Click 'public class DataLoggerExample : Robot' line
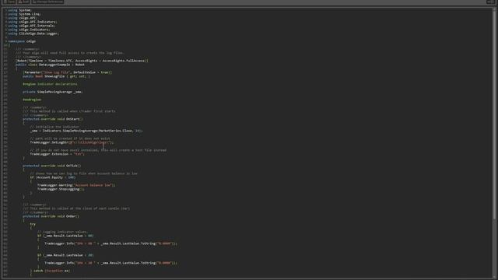498x280 pixels. [50, 65]
